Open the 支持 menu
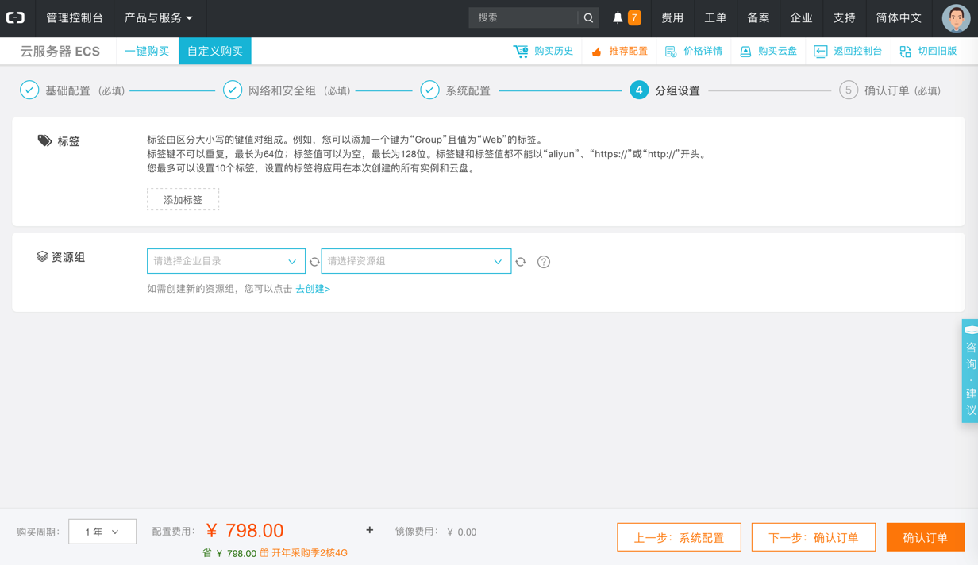 pyautogui.click(x=844, y=17)
